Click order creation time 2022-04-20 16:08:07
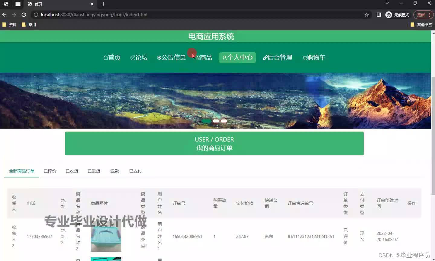 pyautogui.click(x=387, y=237)
